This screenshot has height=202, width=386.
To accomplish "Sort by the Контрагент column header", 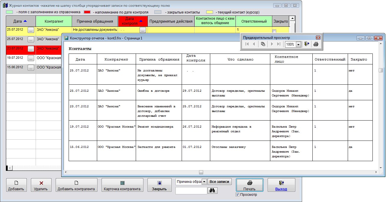I will click(x=54, y=21).
